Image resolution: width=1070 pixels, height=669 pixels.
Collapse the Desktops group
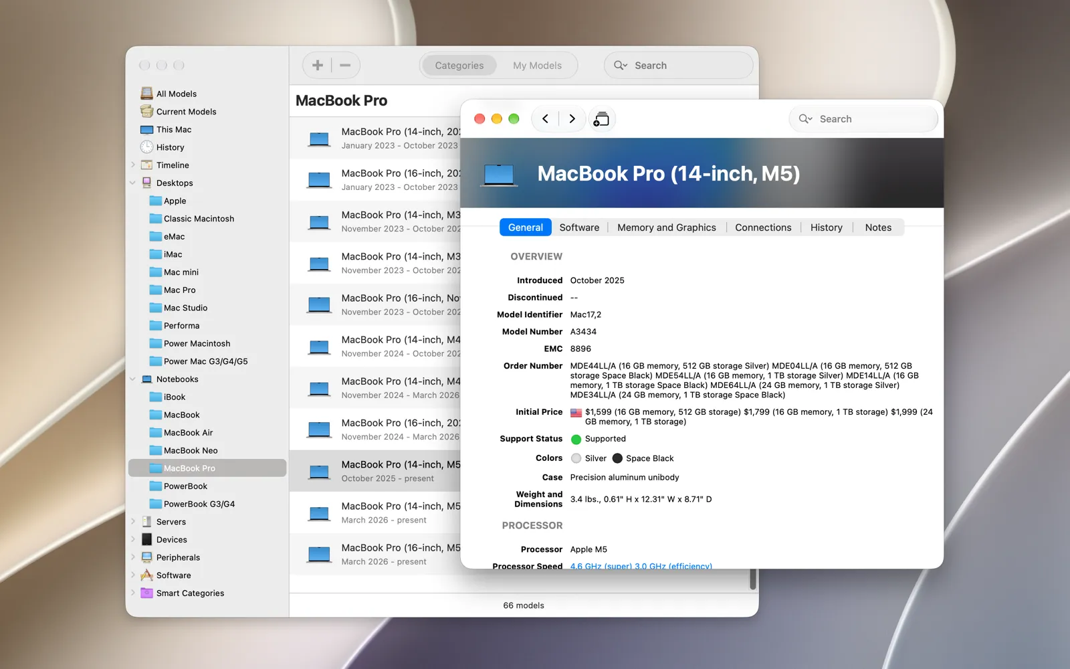[x=132, y=183]
